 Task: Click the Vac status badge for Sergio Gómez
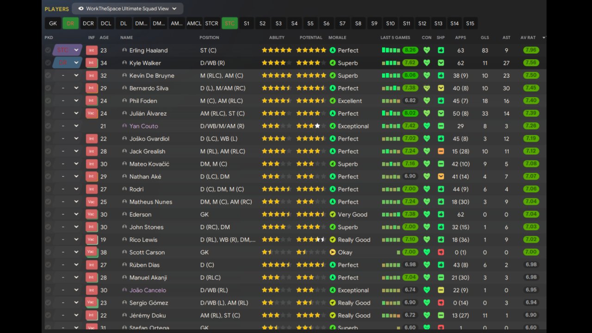point(91,303)
